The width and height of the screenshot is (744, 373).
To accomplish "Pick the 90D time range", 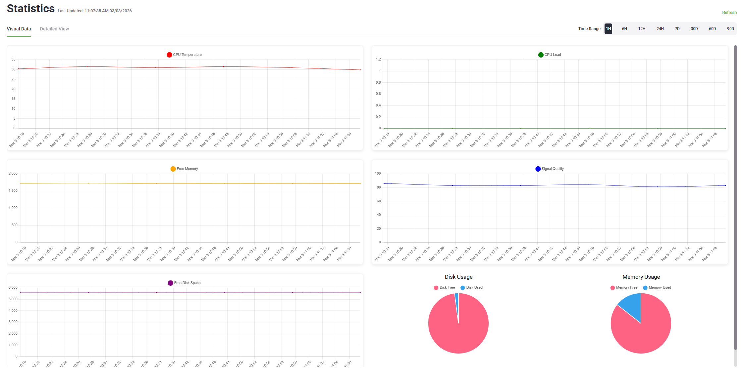I will click(730, 29).
